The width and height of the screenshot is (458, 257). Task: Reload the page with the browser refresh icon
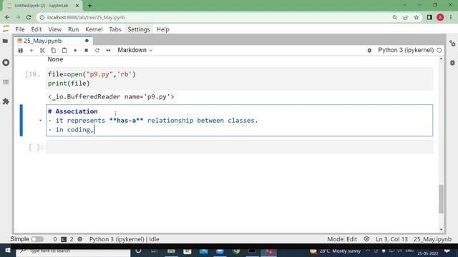tap(29, 17)
